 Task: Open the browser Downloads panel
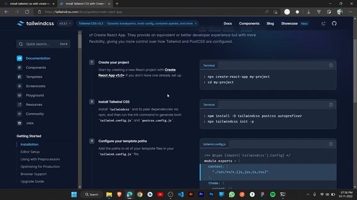308,12
